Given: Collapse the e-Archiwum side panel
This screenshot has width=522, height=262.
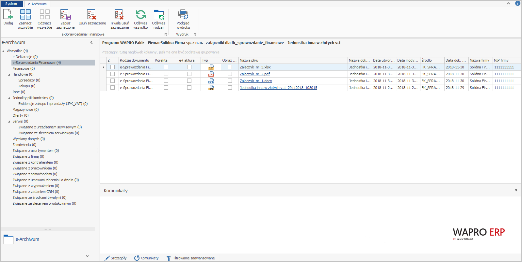Looking at the screenshot, I should tap(91, 42).
